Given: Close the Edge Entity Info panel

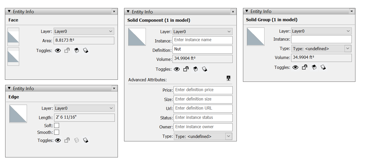Looking at the screenshot, I should (x=114, y=89).
